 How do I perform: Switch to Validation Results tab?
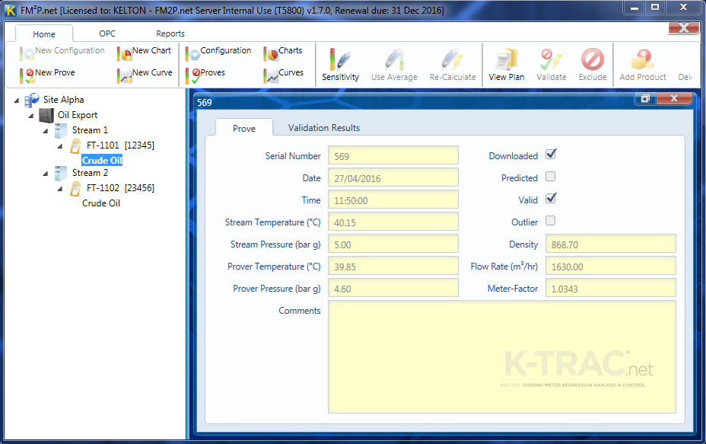[x=324, y=128]
